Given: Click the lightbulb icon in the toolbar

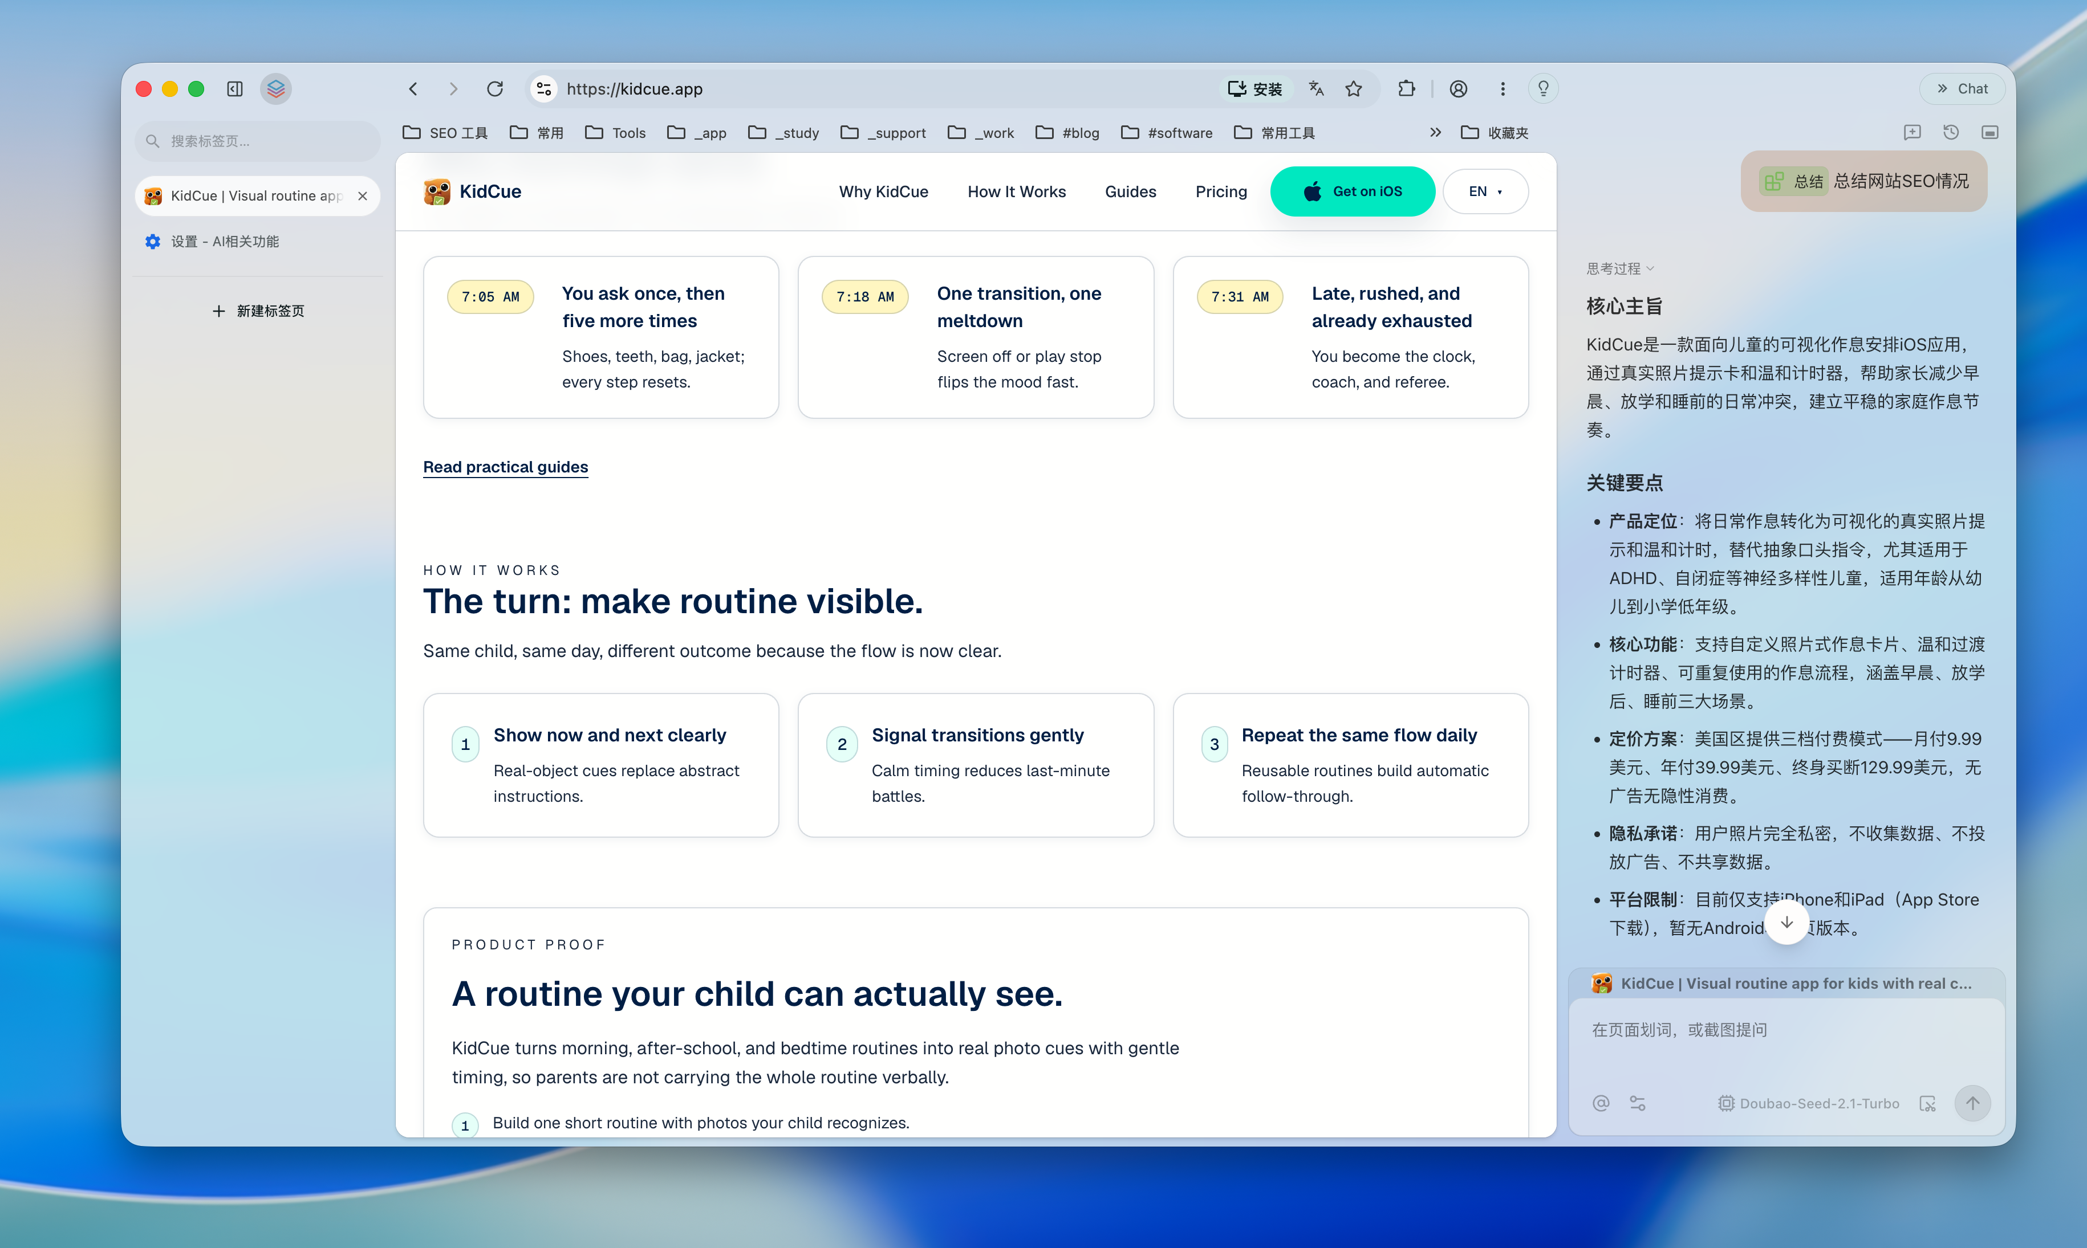Looking at the screenshot, I should [1544, 89].
